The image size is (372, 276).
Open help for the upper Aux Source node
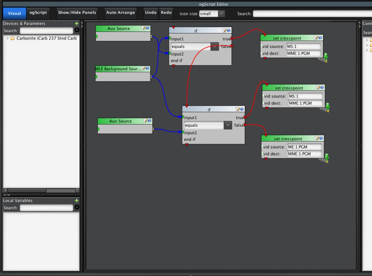coord(147,28)
